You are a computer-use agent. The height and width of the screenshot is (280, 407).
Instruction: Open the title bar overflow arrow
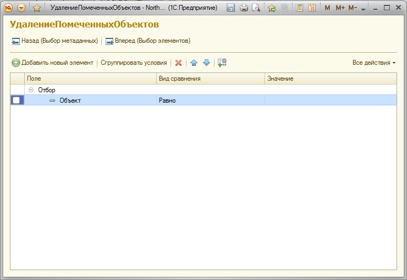point(364,9)
